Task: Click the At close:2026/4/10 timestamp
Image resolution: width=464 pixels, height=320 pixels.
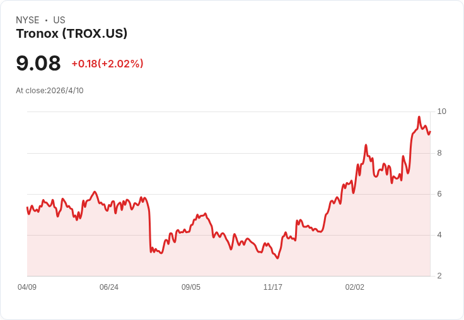Action: [50, 91]
